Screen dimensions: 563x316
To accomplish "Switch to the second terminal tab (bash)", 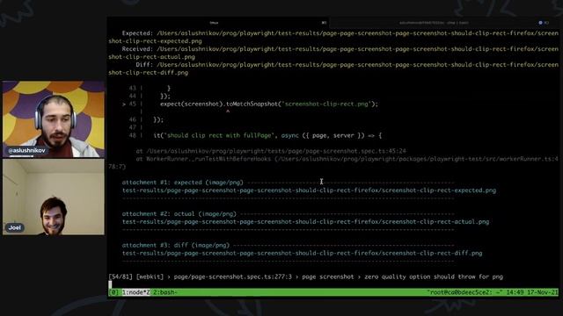I will coord(444,23).
